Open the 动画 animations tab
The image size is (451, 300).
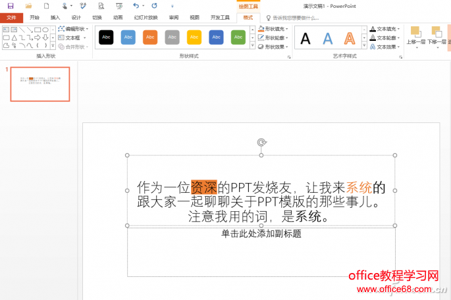coord(117,18)
